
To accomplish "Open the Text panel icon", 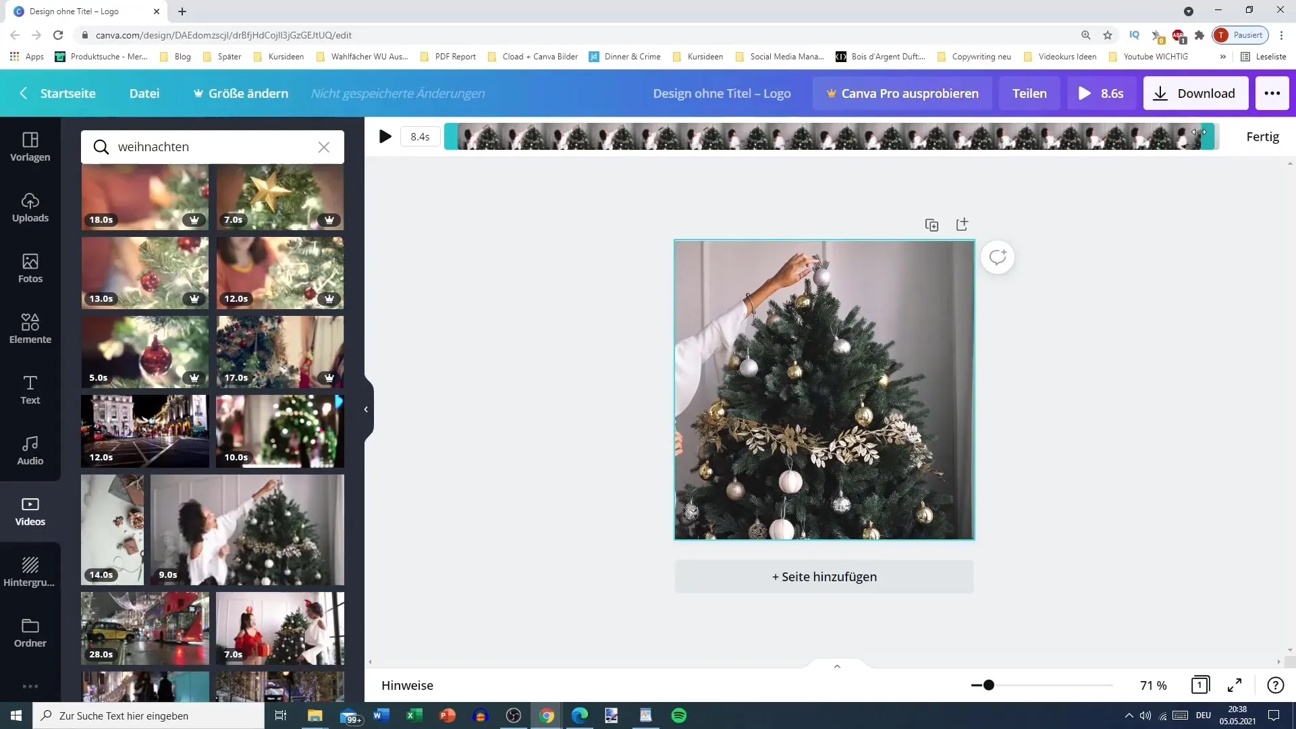I will click(30, 389).
